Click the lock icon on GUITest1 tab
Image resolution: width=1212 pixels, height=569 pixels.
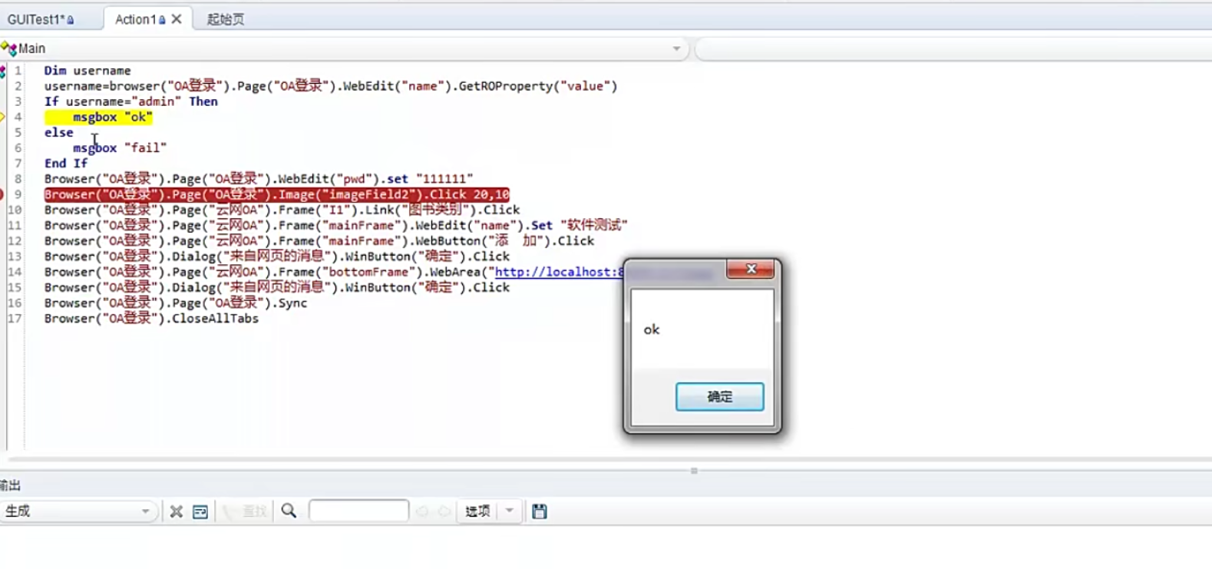click(71, 20)
